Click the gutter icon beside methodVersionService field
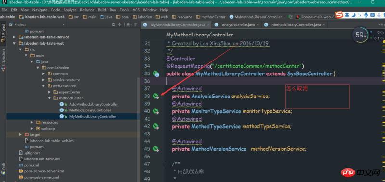Screen dimensions: 385x182 tap(155, 149)
